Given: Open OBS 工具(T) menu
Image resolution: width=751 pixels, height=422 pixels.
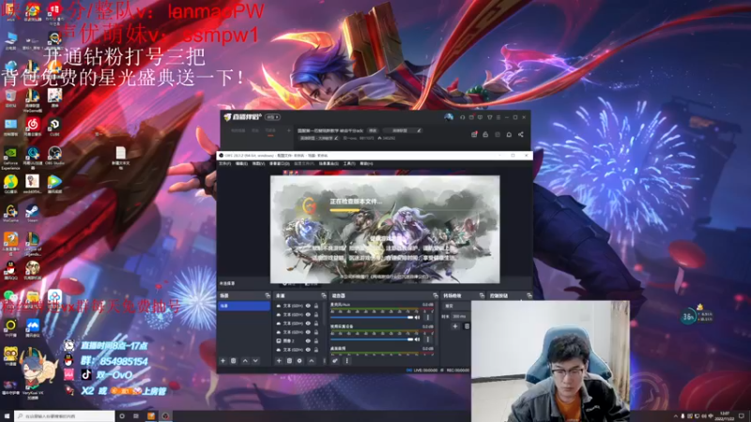Looking at the screenshot, I should point(349,163).
